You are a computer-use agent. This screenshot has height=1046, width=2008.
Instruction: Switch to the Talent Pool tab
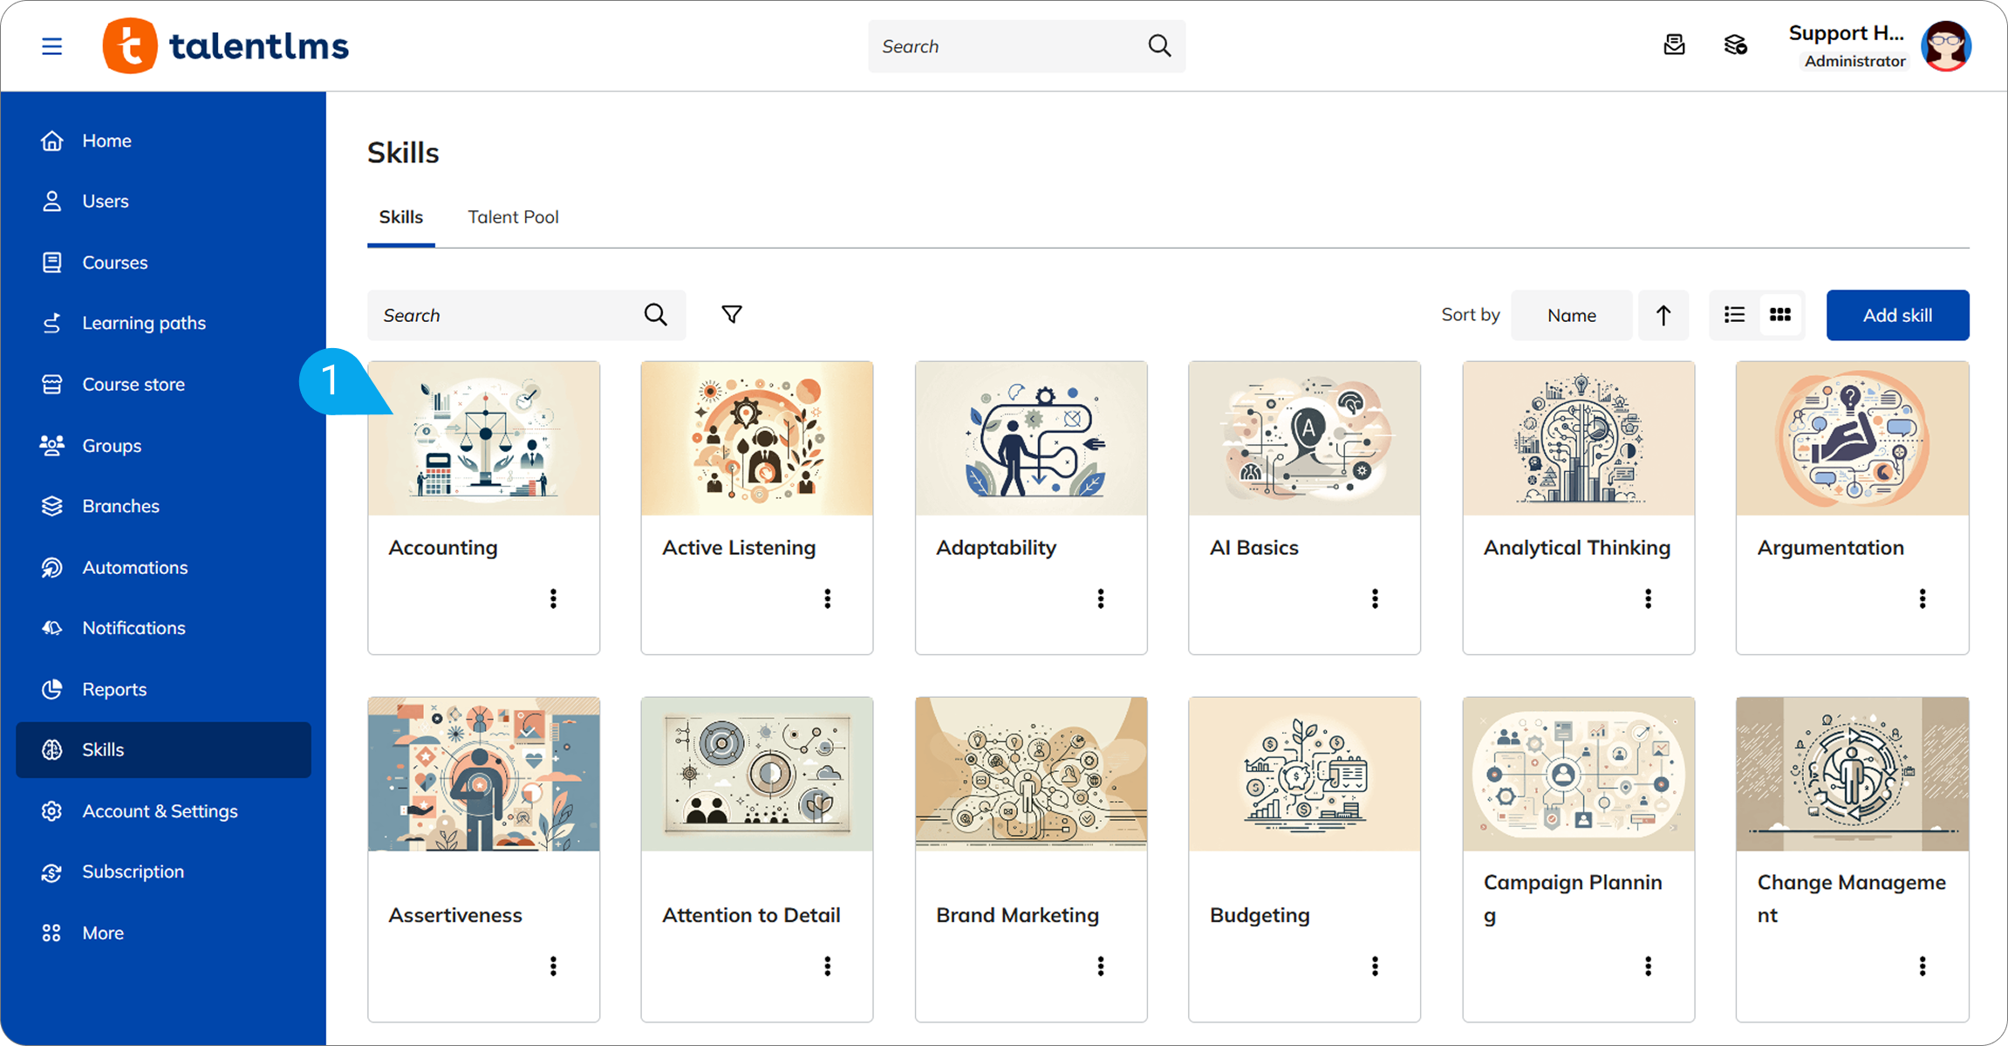(513, 217)
